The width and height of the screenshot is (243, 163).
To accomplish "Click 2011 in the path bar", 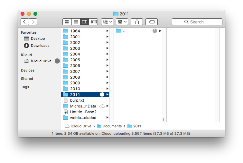I will pyautogui.click(x=134, y=126).
